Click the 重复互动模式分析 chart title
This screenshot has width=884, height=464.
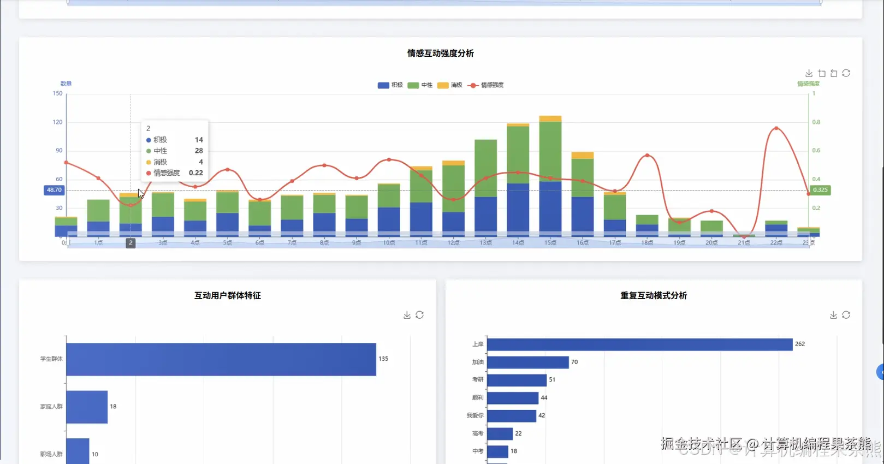click(x=654, y=295)
